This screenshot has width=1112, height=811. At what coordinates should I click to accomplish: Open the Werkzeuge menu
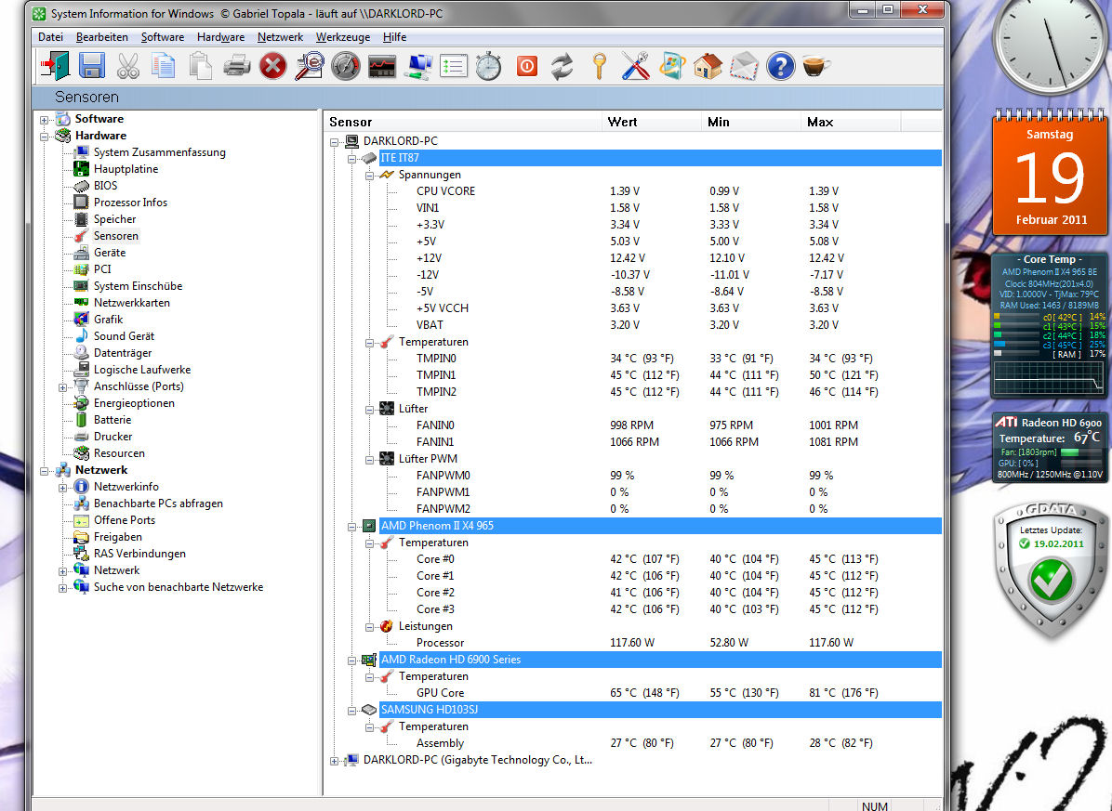[x=342, y=37]
